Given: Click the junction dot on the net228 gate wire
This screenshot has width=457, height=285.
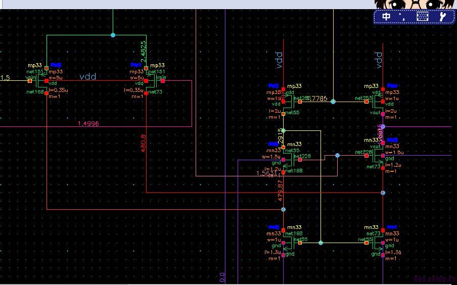Looking at the screenshot, I should [x=338, y=155].
